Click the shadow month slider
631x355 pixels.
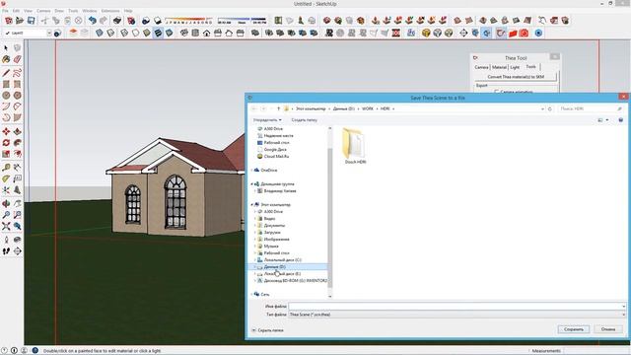point(189,20)
